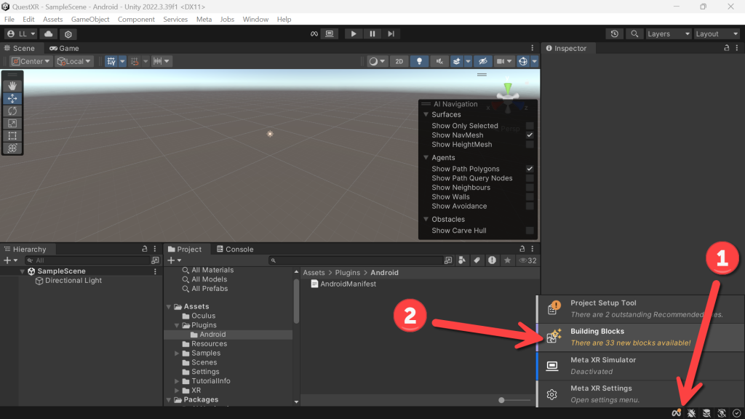Open the Layout dropdown
The width and height of the screenshot is (745, 419).
(717, 33)
